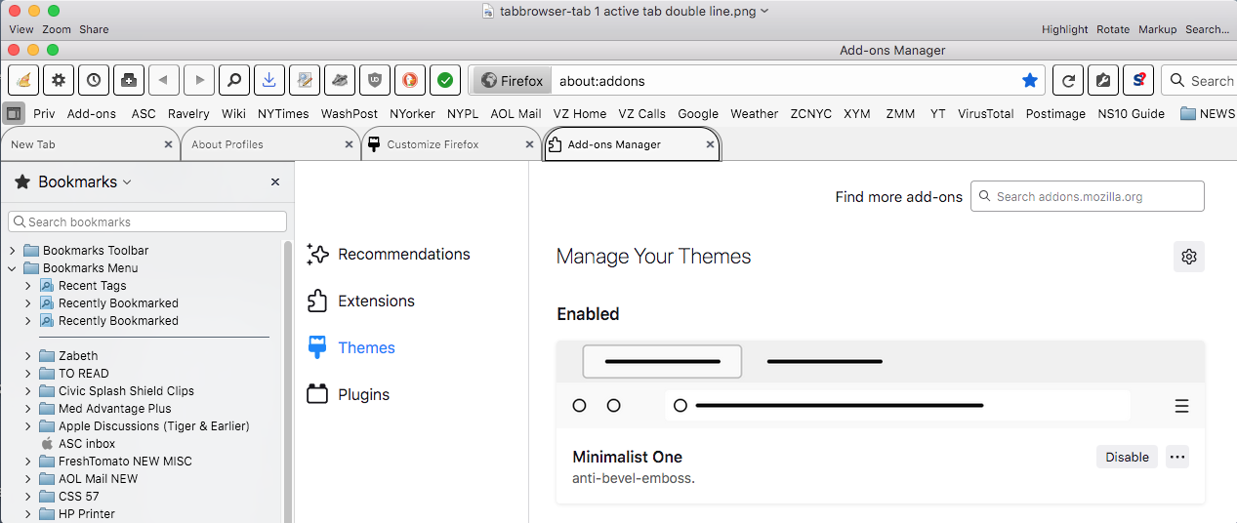Close the Add-ons Manager tab
This screenshot has width=1237, height=523.
click(x=711, y=144)
